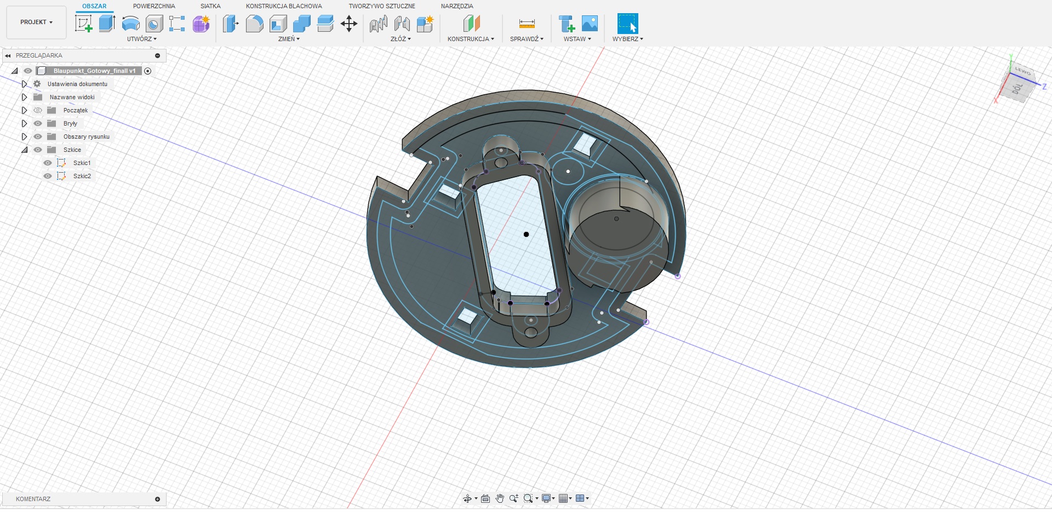This screenshot has height=528, width=1052.
Task: Open the ZMIEŃ dropdown menu
Action: pyautogui.click(x=289, y=39)
